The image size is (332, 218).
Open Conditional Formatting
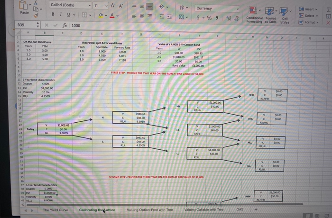point(254,15)
